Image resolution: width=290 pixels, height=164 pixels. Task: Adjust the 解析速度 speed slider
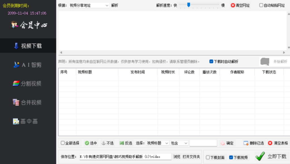tap(189, 5)
